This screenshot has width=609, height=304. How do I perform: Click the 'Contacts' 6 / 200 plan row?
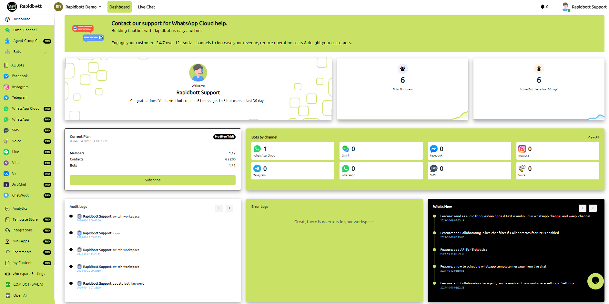[153, 159]
